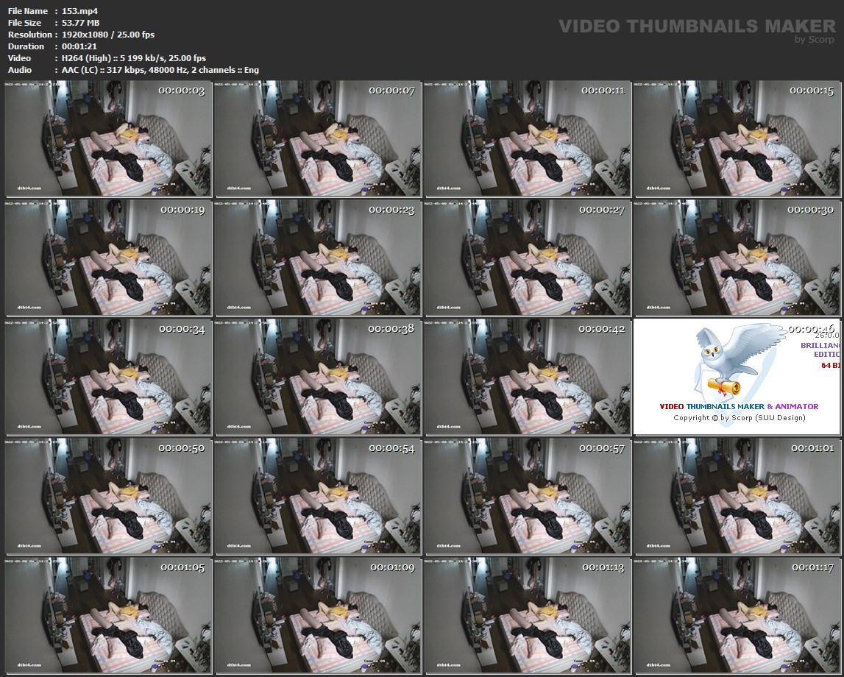Select the thumbnail stamped 00:00:07
This screenshot has height=677, width=844.
pos(318,139)
